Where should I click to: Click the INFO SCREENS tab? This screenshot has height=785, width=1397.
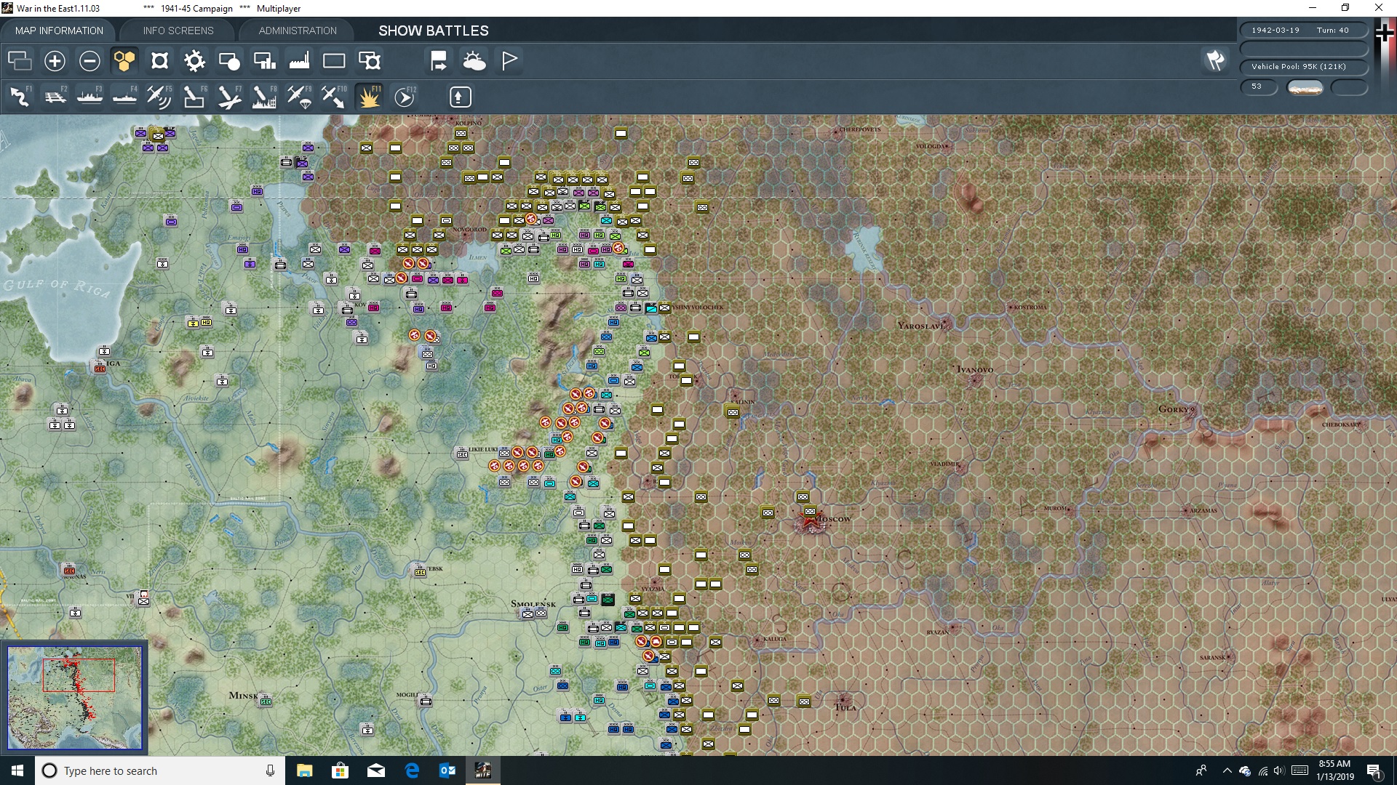[x=178, y=31]
